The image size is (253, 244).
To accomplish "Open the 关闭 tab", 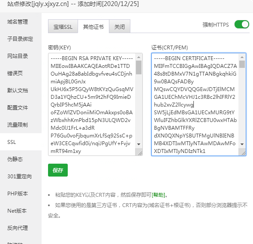I will (x=120, y=27).
